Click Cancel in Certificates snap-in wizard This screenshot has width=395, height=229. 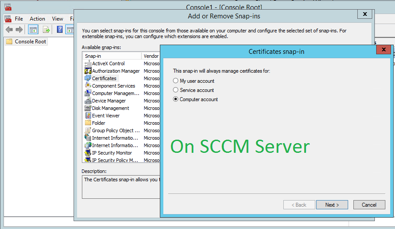point(369,205)
